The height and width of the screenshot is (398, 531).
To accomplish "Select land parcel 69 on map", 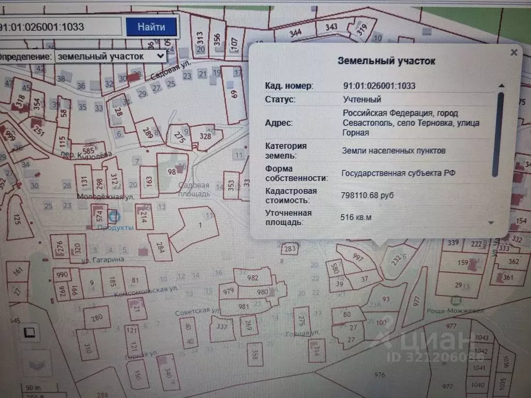I will (x=234, y=94).
